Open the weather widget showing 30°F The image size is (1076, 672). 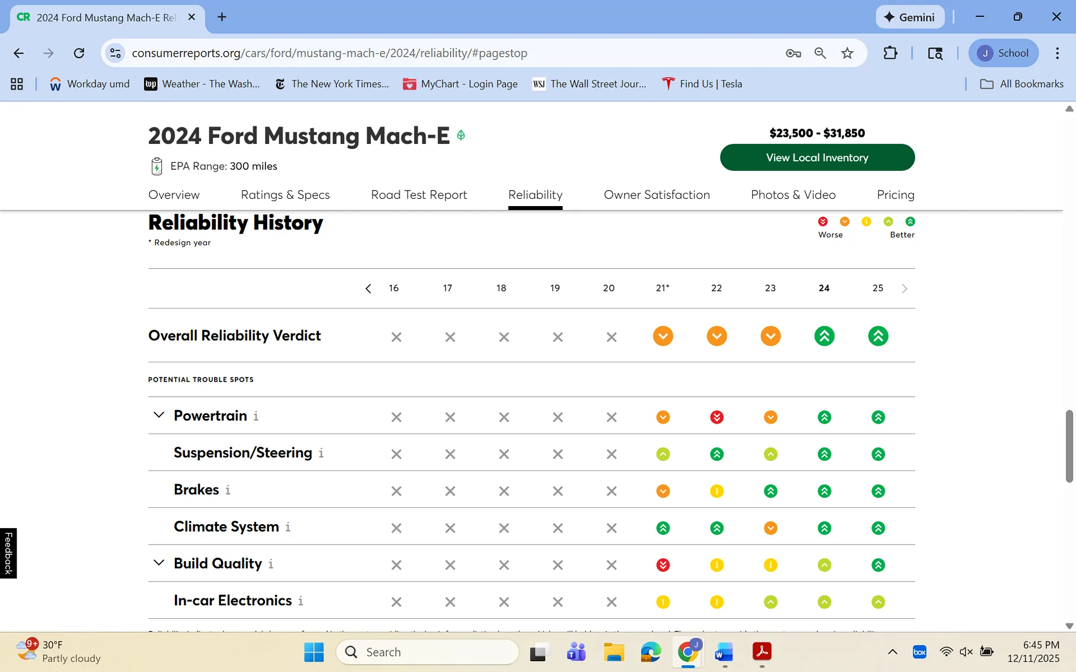click(x=58, y=651)
